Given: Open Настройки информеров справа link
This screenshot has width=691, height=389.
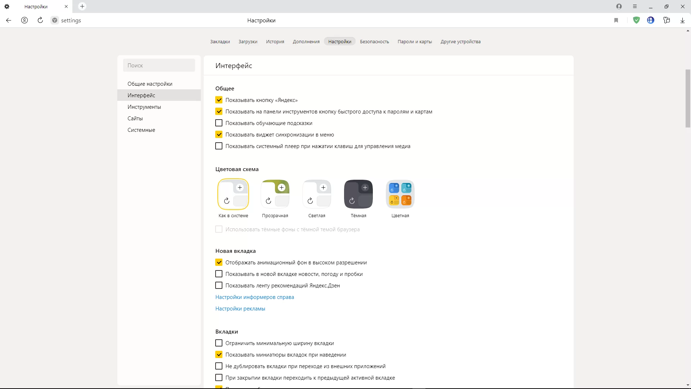Looking at the screenshot, I should pyautogui.click(x=254, y=297).
